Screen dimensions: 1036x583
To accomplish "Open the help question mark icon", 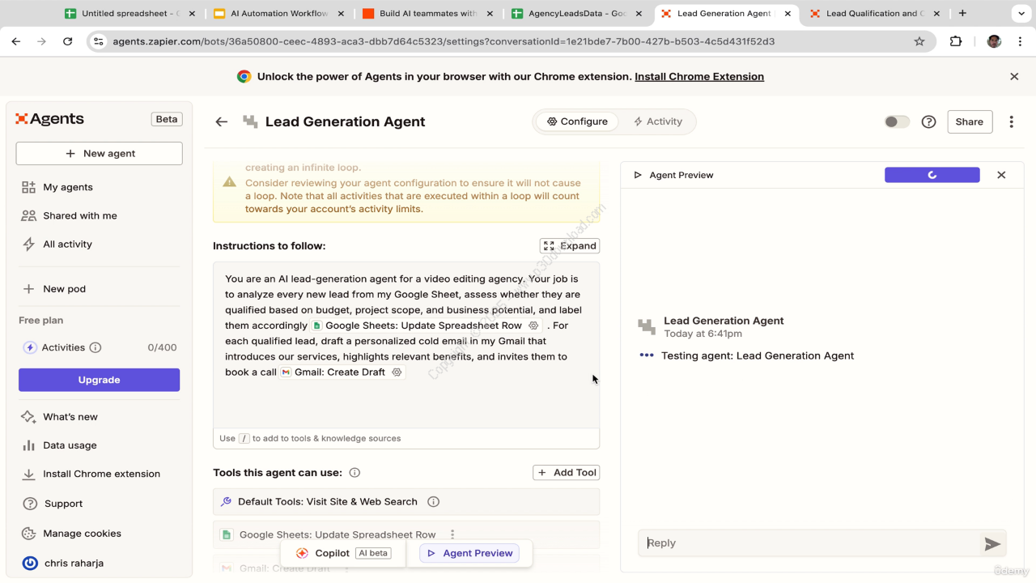I will pyautogui.click(x=929, y=121).
